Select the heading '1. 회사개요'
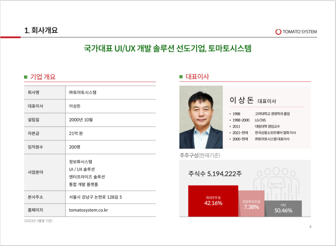 [41, 30]
